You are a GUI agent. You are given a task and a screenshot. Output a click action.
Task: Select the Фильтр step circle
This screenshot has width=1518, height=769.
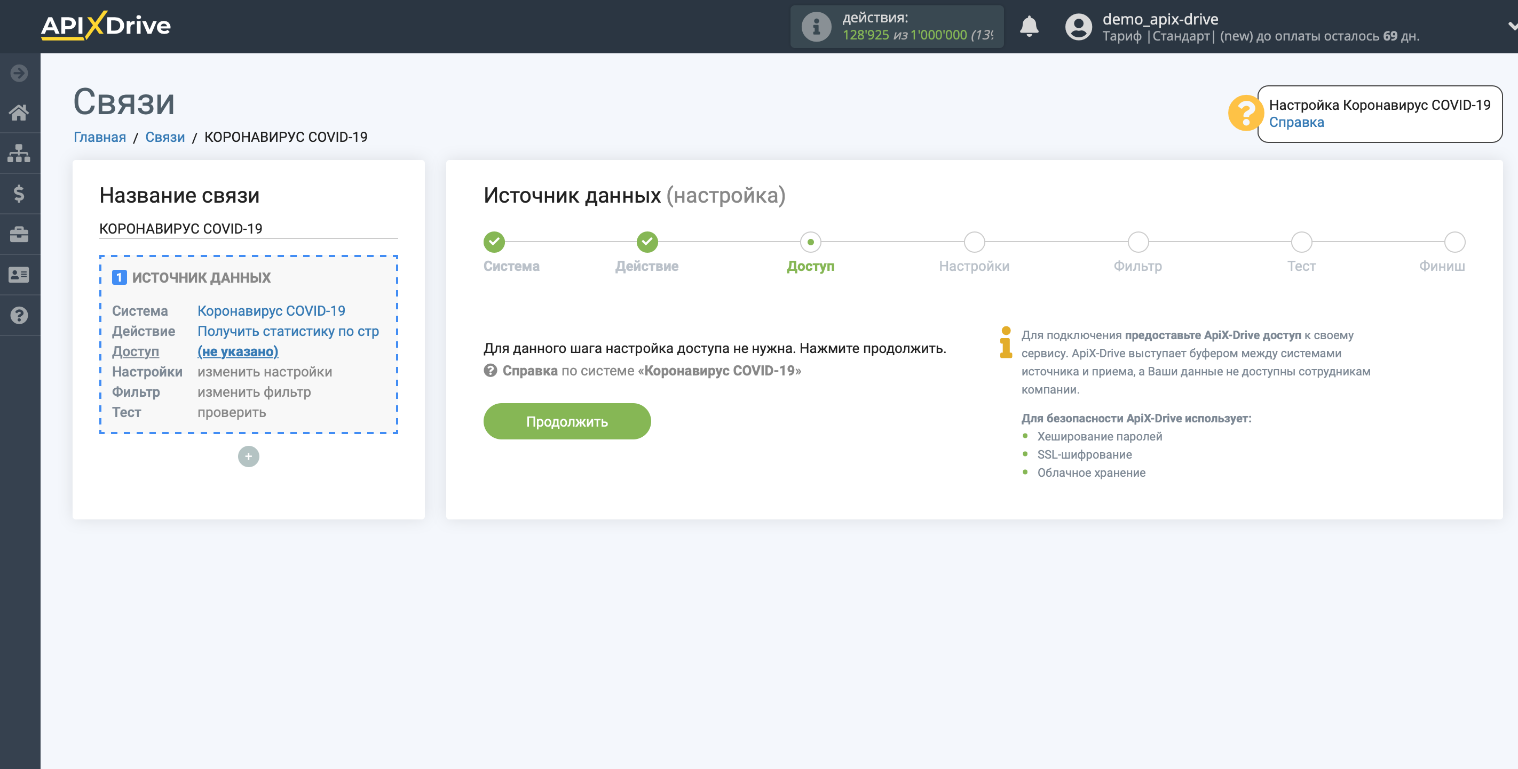(x=1138, y=242)
